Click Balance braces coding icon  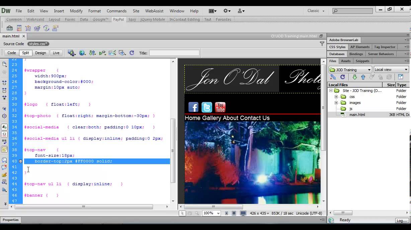click(4, 116)
